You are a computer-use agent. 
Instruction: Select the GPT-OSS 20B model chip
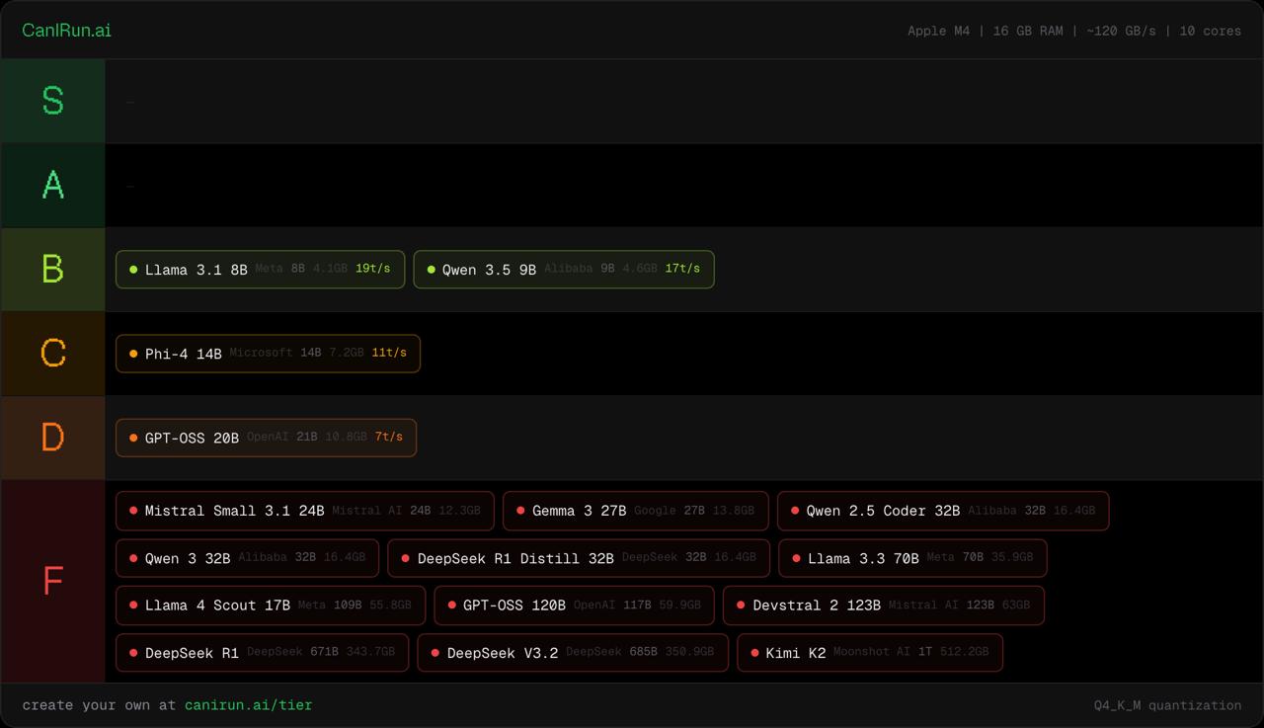(x=266, y=438)
